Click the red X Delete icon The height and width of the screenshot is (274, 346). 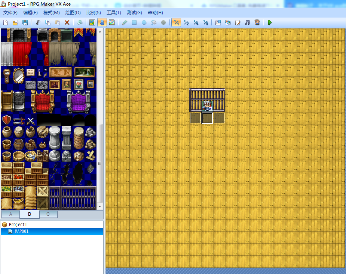(x=67, y=22)
